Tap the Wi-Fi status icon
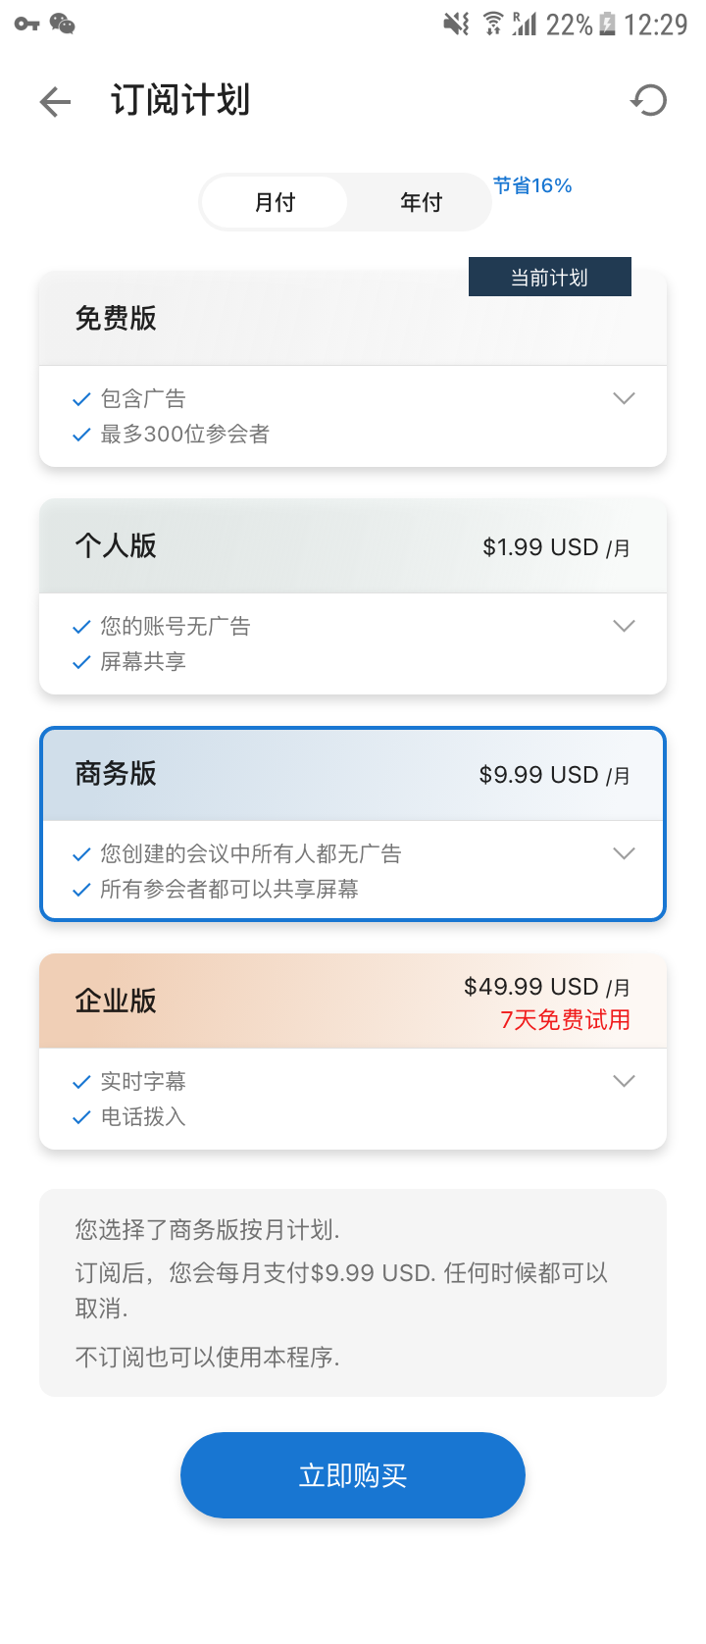Viewport: 706px width, 1644px height. pyautogui.click(x=493, y=24)
